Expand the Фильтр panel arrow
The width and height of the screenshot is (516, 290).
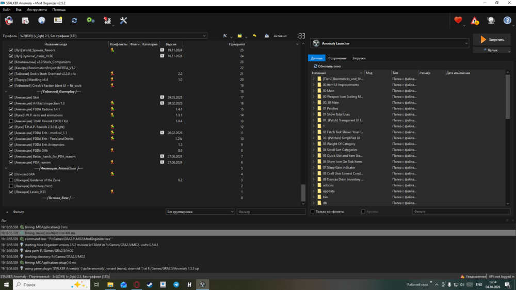[x=7, y=212]
